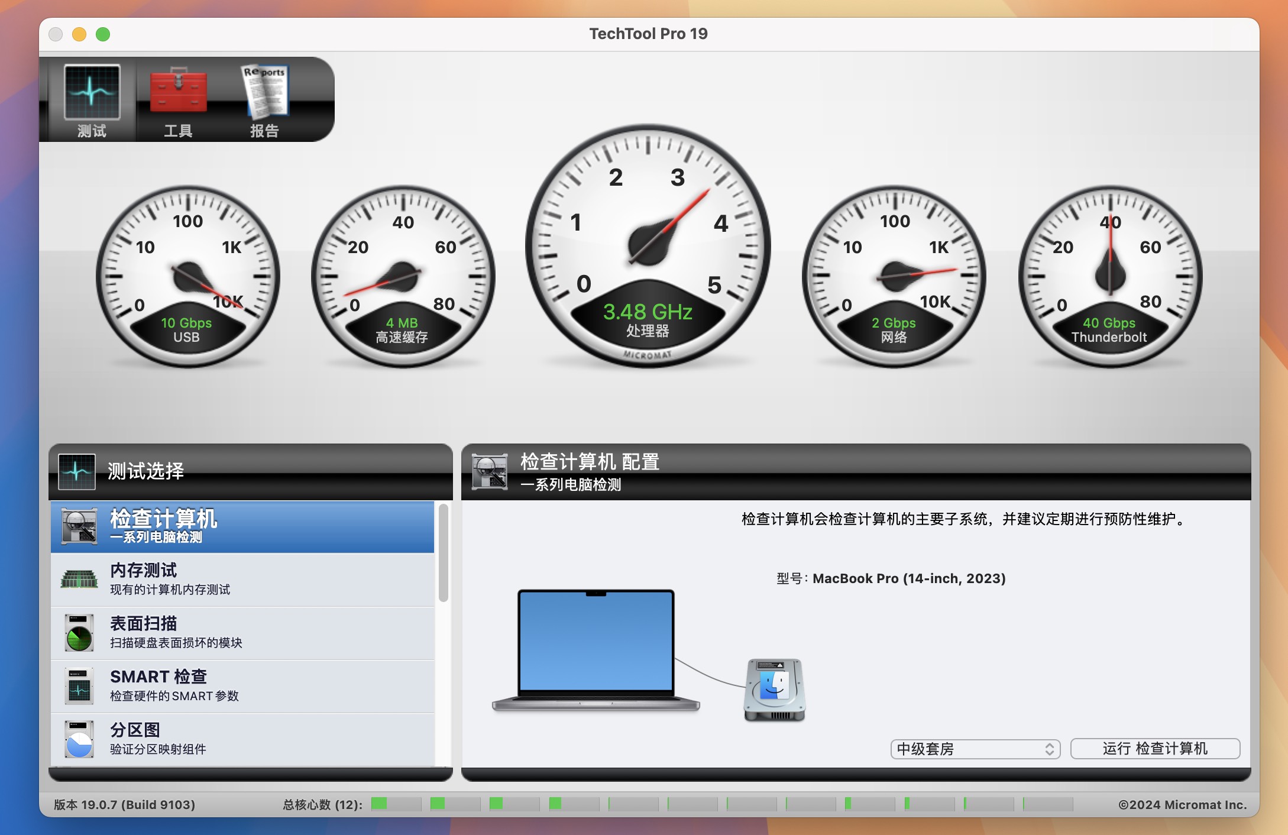Click the 一系列电脑检测 subtitle in config header
The width and height of the screenshot is (1288, 835).
pyautogui.click(x=571, y=485)
